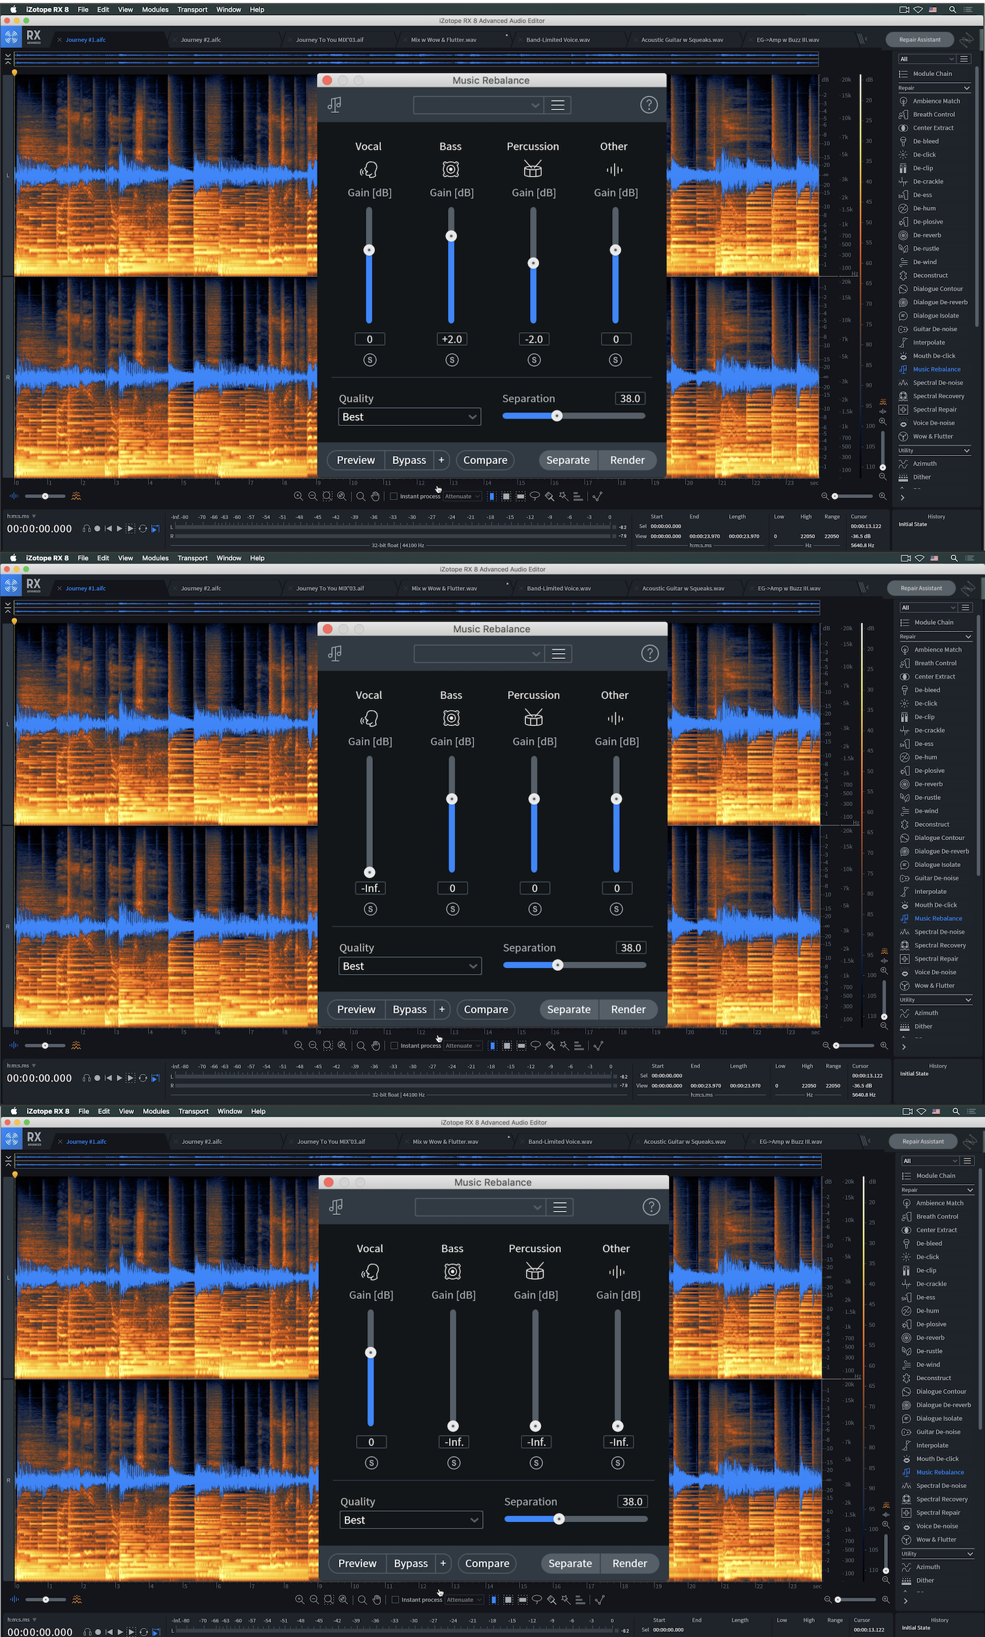
Task: Click Compare button in top Music Rebalance
Action: click(485, 459)
